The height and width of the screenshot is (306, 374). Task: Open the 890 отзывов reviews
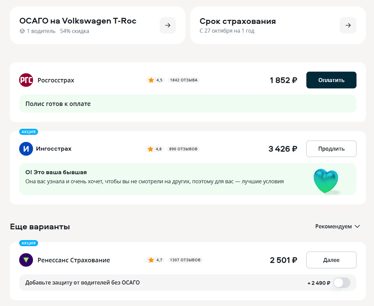tap(183, 149)
